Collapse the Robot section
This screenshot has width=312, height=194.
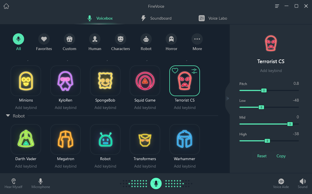(x=8, y=115)
